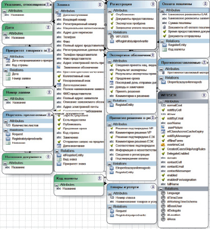Select the Количество листов attribute
This screenshot has height=229, width=210.
(x=25, y=125)
